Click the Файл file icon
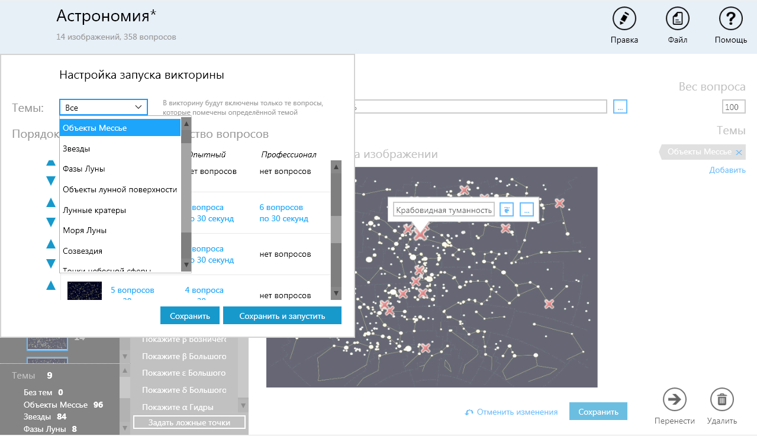This screenshot has width=757, height=436. (677, 19)
